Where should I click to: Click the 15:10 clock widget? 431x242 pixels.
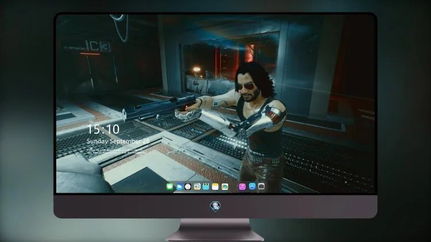103,129
